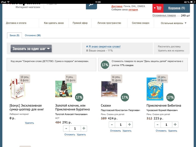Viewport: 196px width, 147px height.
Task: Open the Сказки book cover thumbnail
Action: click(109, 89)
